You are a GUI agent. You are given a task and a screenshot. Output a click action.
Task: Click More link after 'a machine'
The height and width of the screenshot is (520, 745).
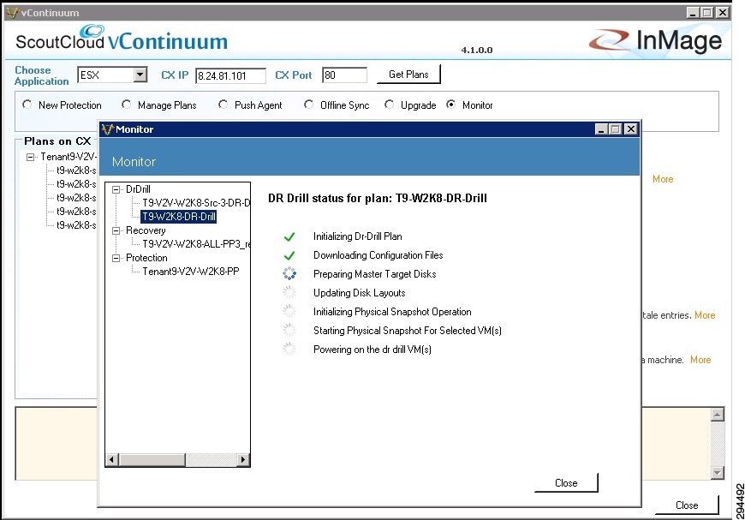(x=700, y=360)
